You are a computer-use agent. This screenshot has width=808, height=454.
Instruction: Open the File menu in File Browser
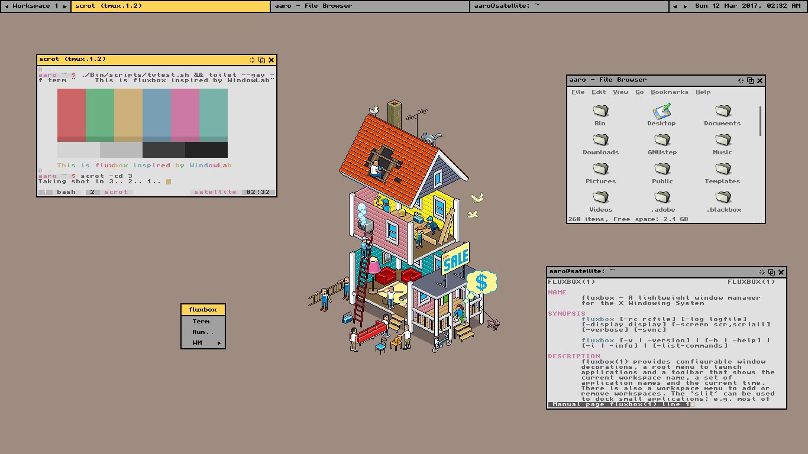(578, 92)
